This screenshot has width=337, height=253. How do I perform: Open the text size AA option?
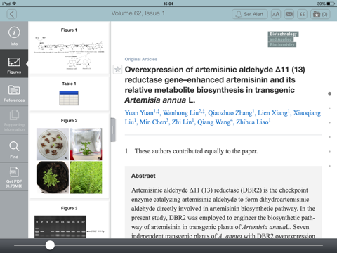tap(276, 14)
